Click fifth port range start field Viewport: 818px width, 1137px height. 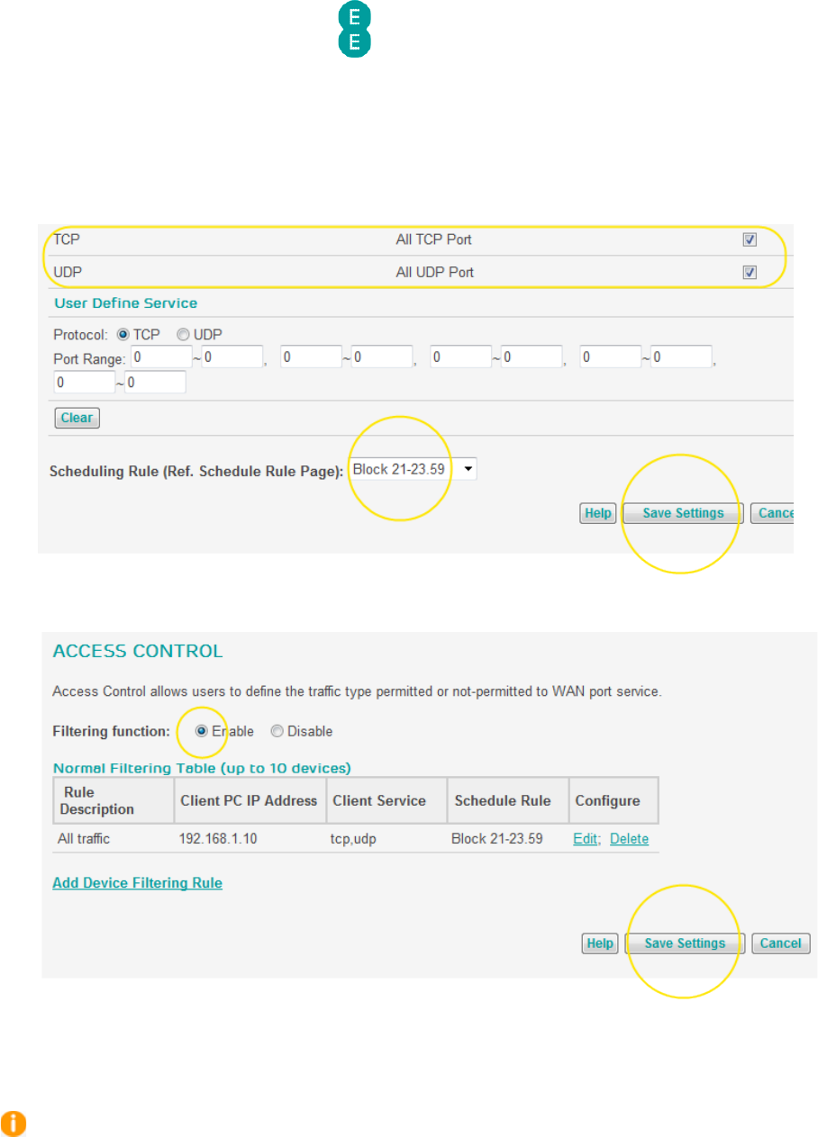tap(85, 383)
